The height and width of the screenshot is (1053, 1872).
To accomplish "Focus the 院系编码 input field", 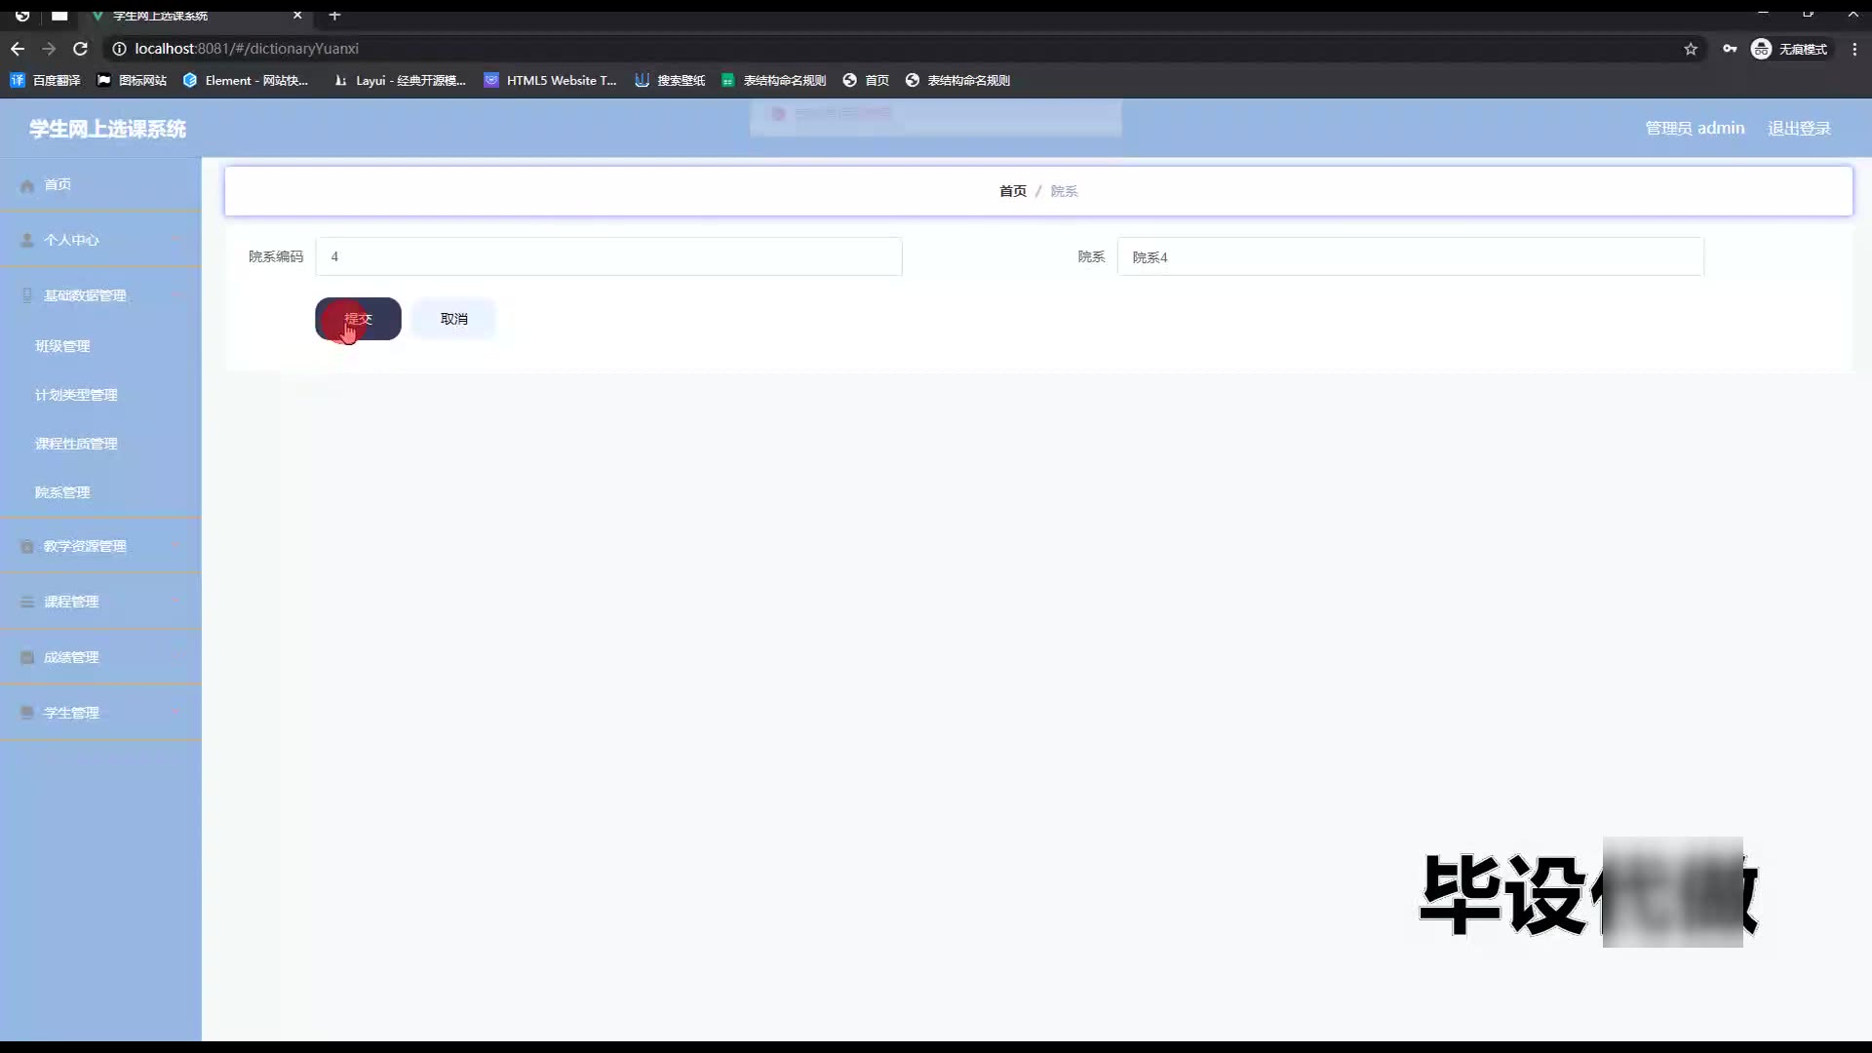I will point(608,256).
